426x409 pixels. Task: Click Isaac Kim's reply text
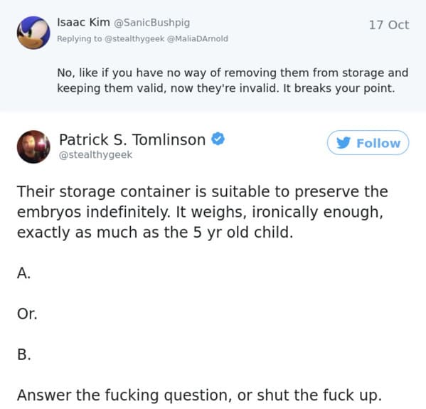pos(233,80)
